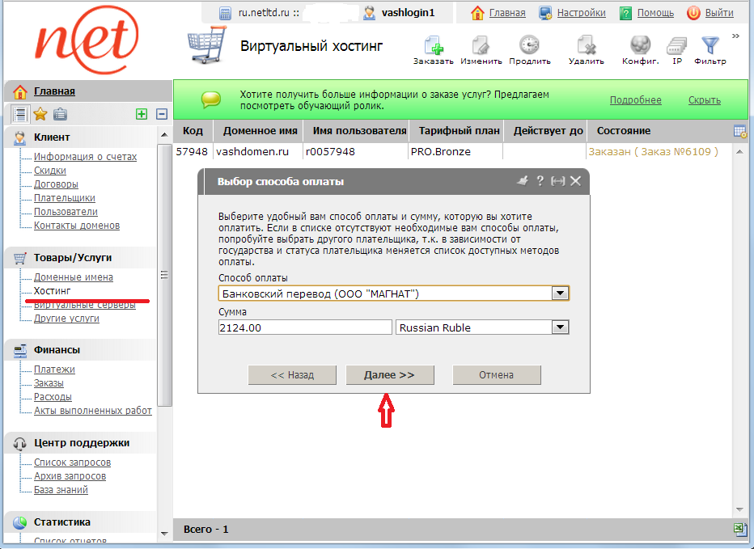Click the broom icon in dialog header
The width and height of the screenshot is (754, 549).
(x=523, y=181)
